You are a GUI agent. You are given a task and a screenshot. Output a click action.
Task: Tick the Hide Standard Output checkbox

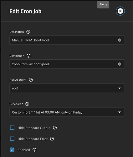click(x=12, y=128)
